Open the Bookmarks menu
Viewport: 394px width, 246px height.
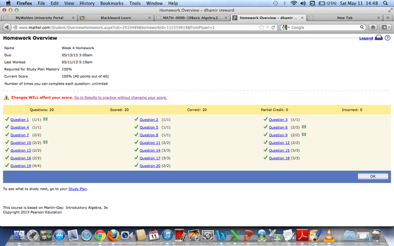click(x=112, y=3)
